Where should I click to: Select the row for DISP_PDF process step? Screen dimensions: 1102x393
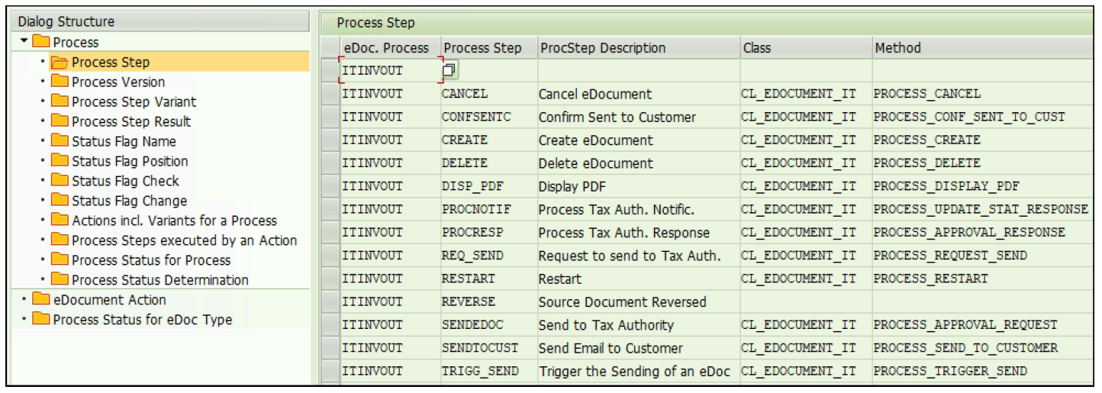330,186
